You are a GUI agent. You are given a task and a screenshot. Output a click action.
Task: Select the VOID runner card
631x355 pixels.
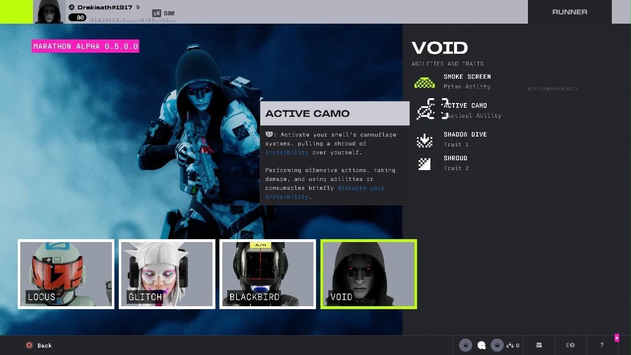coord(369,274)
